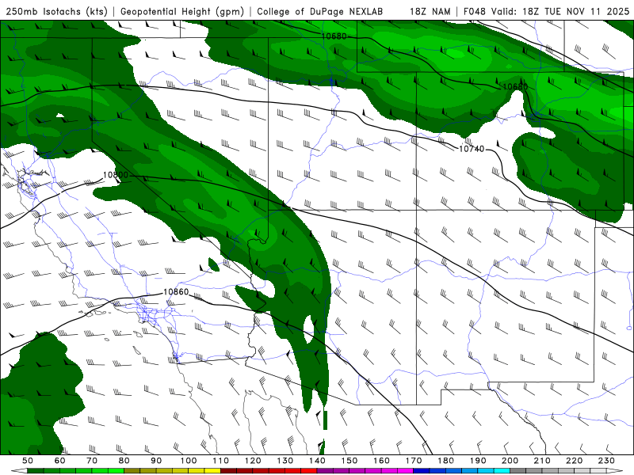Click the 120 value on the color scale
The image size is (634, 475).
(253, 461)
